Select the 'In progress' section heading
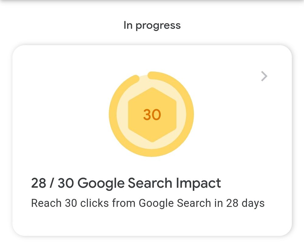 152,25
